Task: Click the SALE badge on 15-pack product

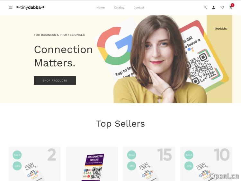Action: [x=131, y=155]
